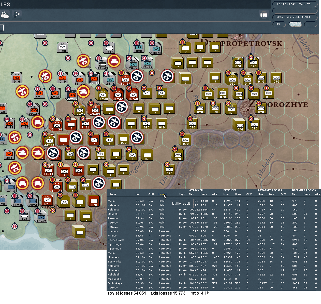Sort battles by Result column header
Viewport: 321px width, 304px height.
[163, 194]
